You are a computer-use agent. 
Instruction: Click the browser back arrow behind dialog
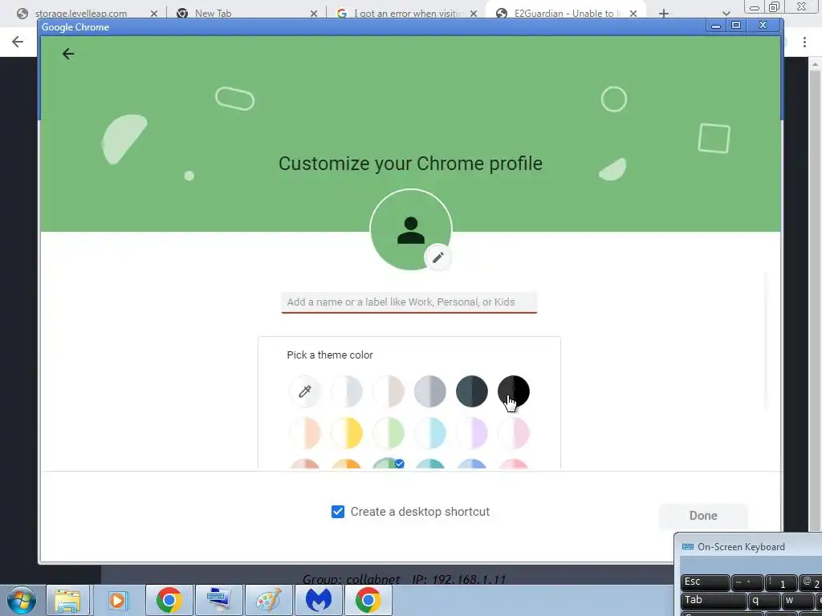coord(18,42)
